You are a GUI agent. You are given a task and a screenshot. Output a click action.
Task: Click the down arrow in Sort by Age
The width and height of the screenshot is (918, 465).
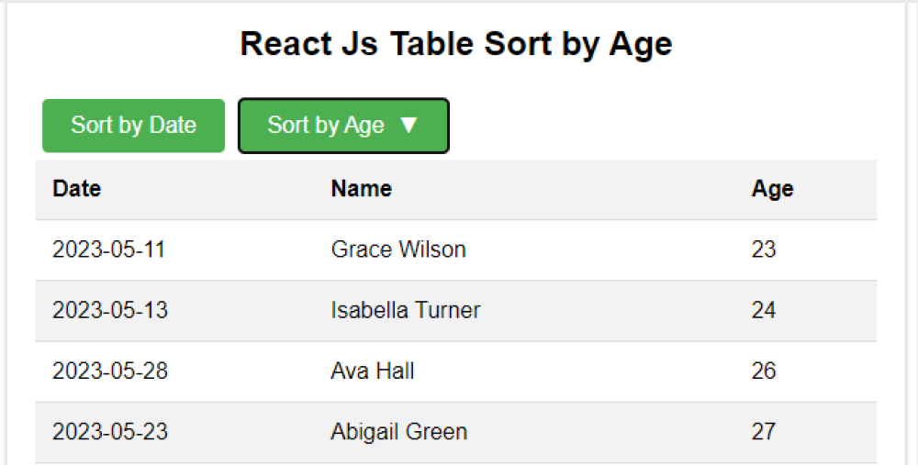409,126
